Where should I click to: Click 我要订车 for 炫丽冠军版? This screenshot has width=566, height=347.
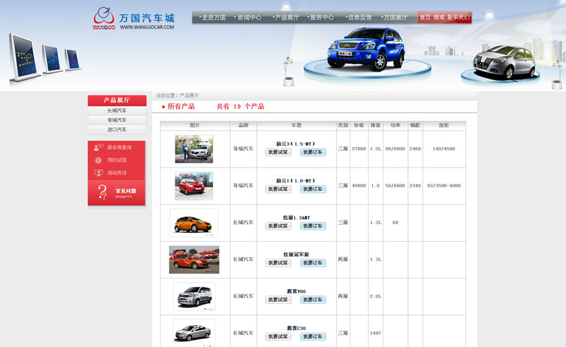tap(313, 263)
